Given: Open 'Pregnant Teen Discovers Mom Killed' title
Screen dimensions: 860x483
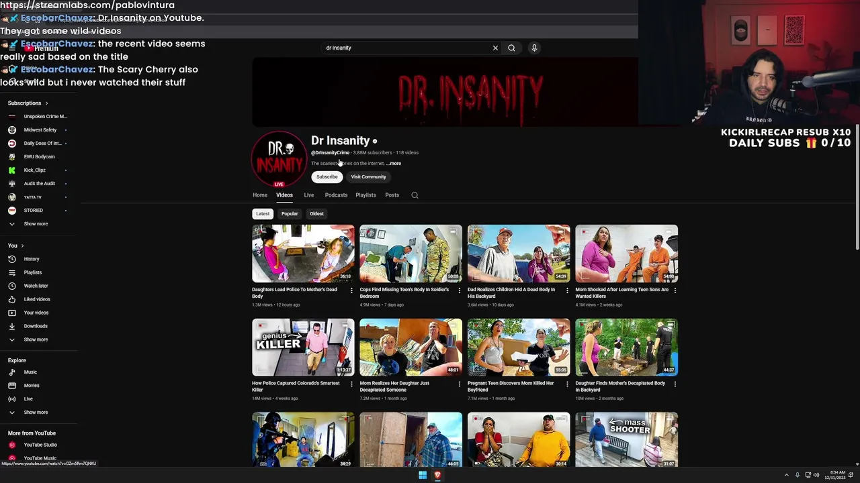Looking at the screenshot, I should [511, 386].
